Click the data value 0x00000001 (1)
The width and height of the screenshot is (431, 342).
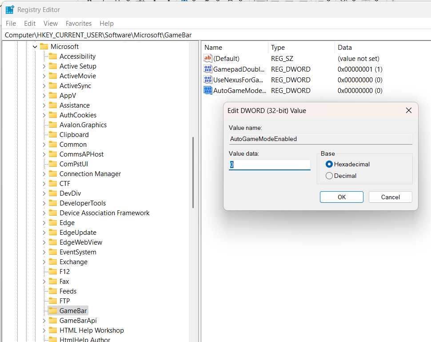coord(360,69)
